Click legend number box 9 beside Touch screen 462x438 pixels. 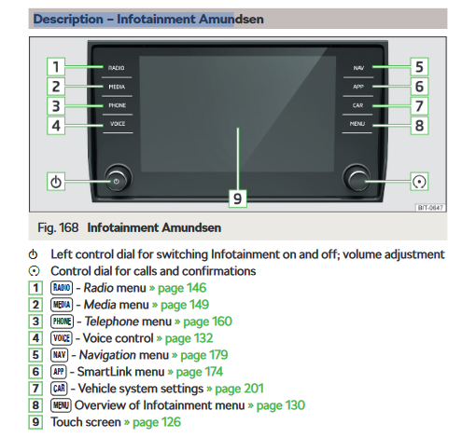point(35,422)
